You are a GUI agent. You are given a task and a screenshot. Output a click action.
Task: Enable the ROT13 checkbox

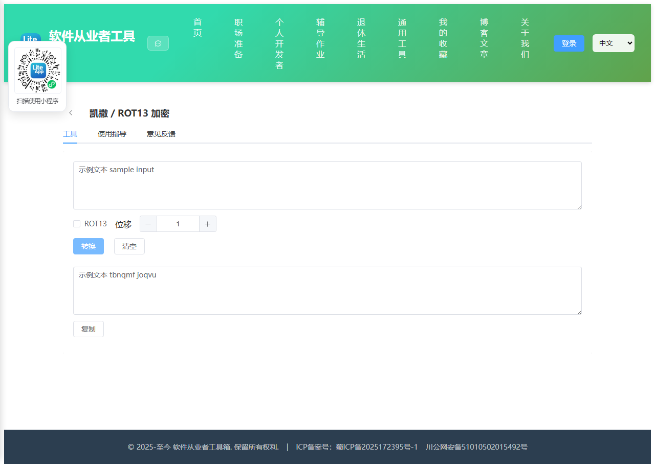pos(77,224)
